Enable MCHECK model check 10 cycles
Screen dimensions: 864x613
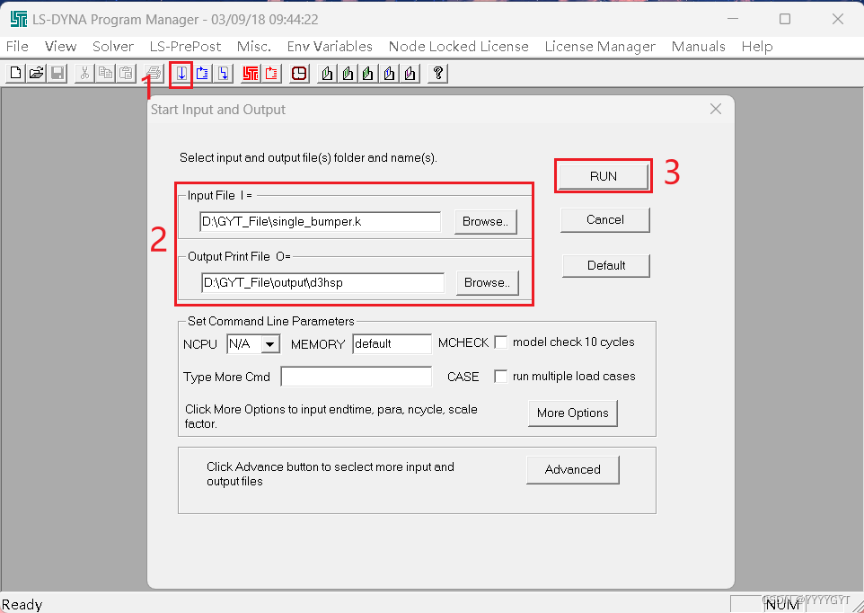pos(501,342)
